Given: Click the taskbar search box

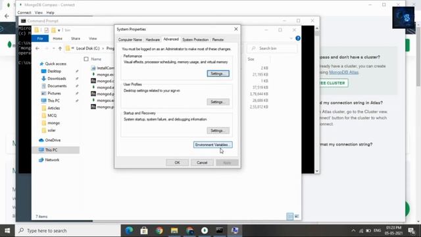Looking at the screenshot, I should (x=68, y=230).
